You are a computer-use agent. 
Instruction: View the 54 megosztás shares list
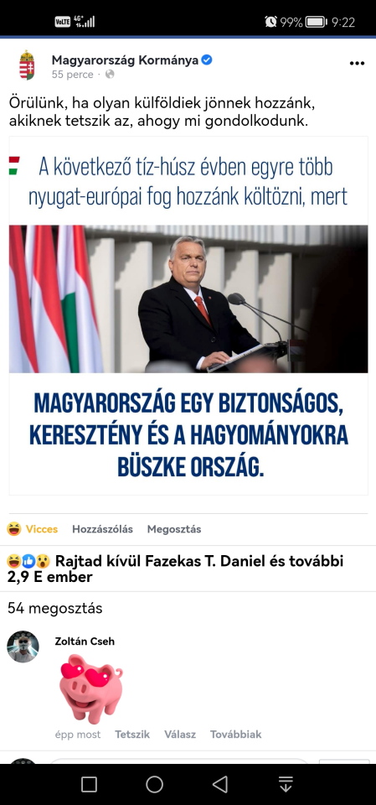[x=55, y=609]
